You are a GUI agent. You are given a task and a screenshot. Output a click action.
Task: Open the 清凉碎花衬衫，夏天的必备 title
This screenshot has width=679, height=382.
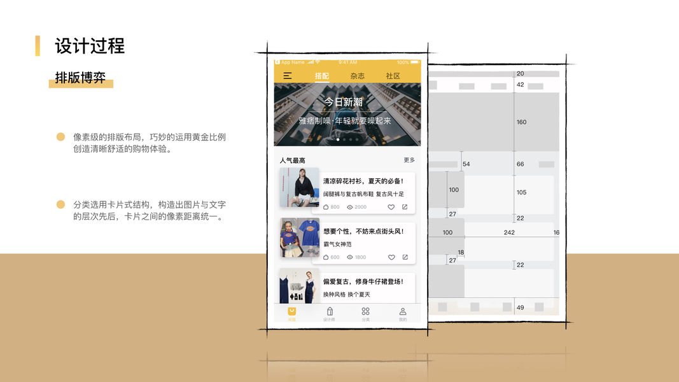(363, 181)
